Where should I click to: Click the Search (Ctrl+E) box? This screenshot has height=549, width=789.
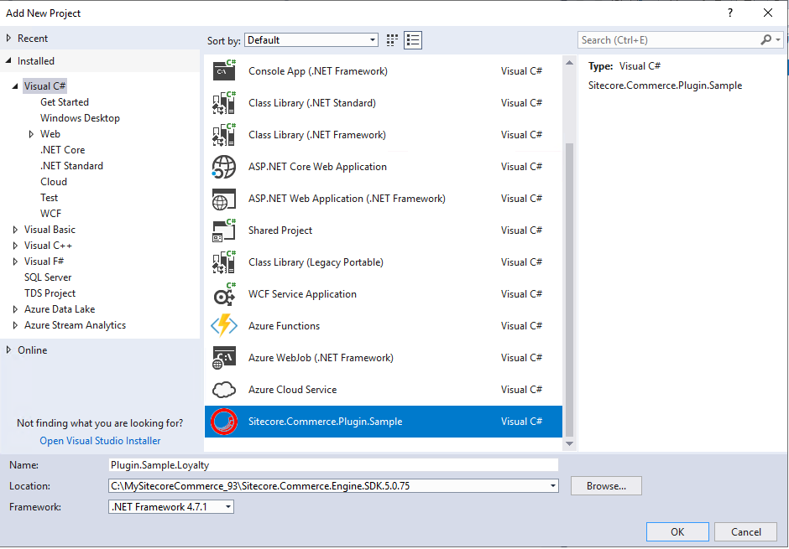point(668,39)
